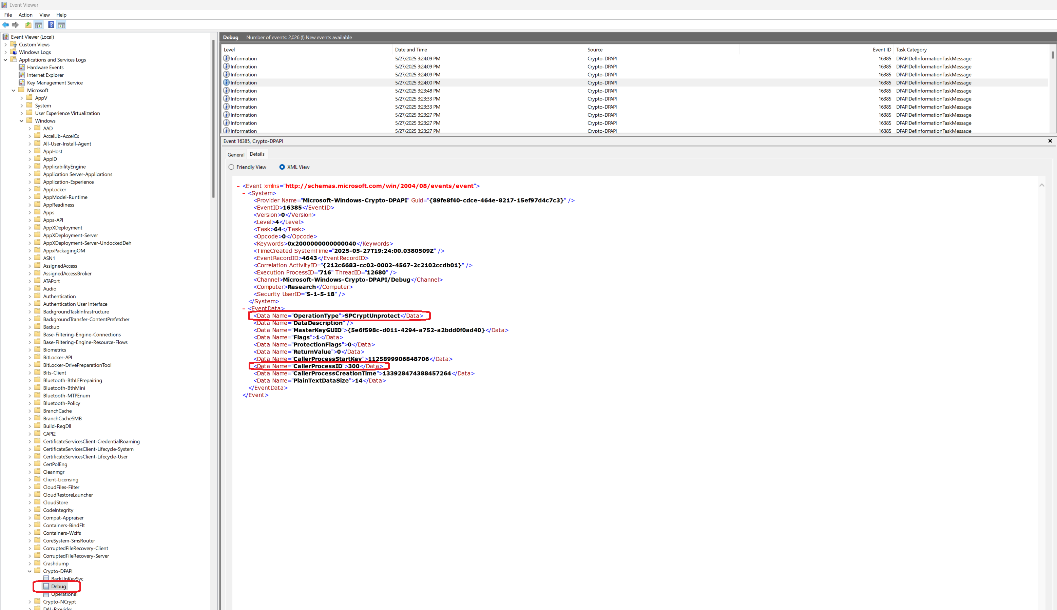Click the Operational log icon under Crypto-DPAPI
1057x610 pixels.
point(46,594)
